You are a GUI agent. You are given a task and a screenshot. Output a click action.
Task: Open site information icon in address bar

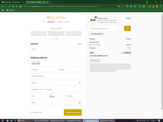pos(25,6)
